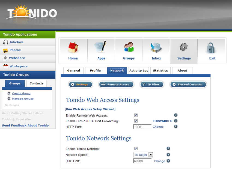This screenshot has width=232, height=170.
Task: Click the Settings pill button
Action: pyautogui.click(x=81, y=85)
